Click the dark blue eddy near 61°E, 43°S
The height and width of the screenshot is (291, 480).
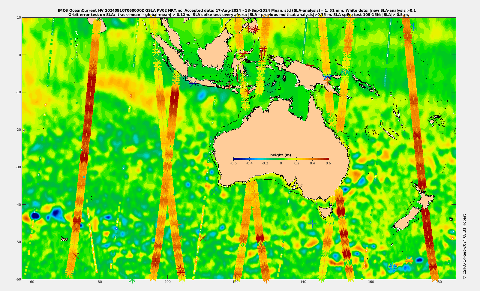pos(35,215)
